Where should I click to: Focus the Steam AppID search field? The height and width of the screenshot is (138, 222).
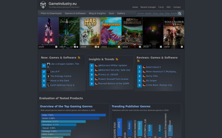[157, 13]
